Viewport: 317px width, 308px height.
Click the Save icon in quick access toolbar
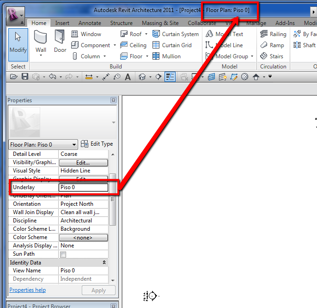click(x=25, y=77)
